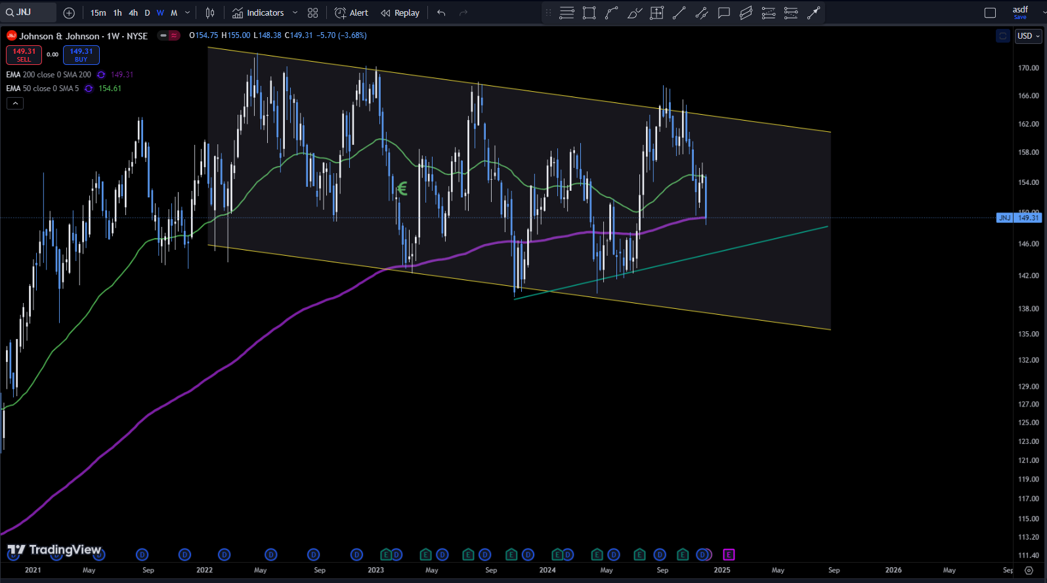Select the brush drawing tool

634,13
